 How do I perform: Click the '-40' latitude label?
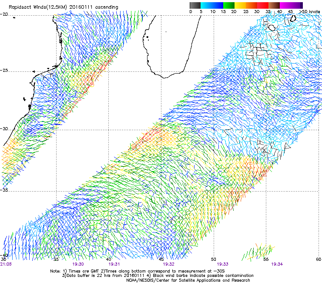click(4, 256)
